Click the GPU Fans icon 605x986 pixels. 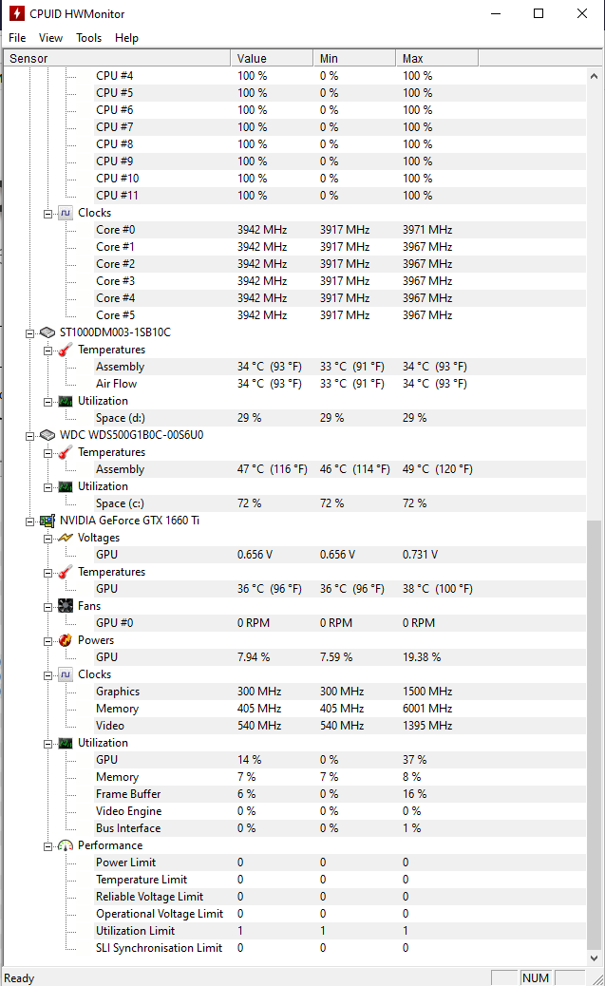point(65,606)
